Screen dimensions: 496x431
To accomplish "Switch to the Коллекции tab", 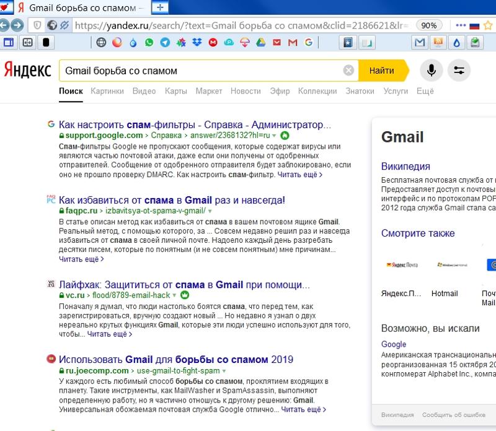I will 317,91.
